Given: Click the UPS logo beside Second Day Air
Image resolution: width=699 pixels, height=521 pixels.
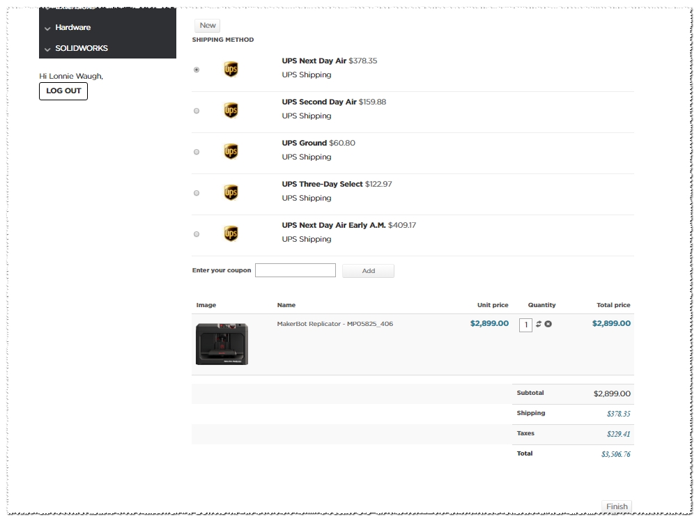Looking at the screenshot, I should (231, 110).
